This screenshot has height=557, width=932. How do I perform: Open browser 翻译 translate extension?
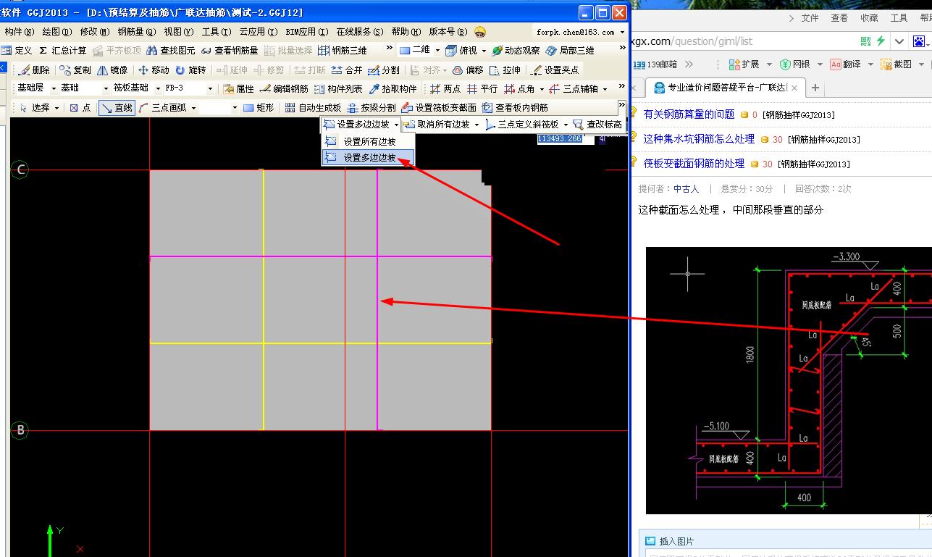[x=845, y=64]
